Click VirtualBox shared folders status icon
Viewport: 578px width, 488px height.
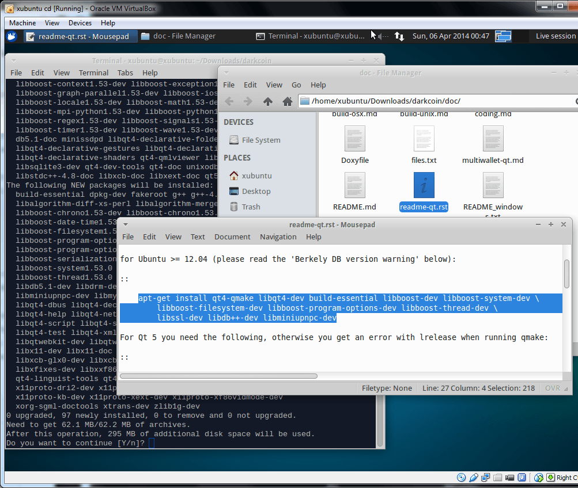[x=498, y=477]
